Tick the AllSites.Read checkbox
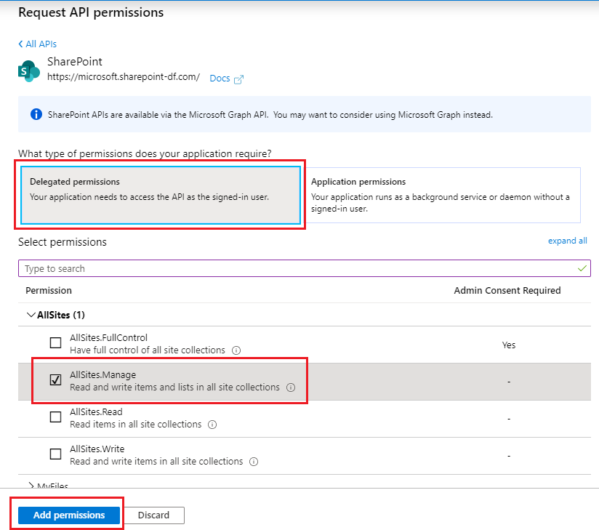This screenshot has width=599, height=530. coord(55,417)
